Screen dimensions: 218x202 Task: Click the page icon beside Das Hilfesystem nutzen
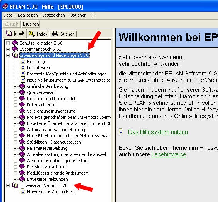tap(121, 132)
